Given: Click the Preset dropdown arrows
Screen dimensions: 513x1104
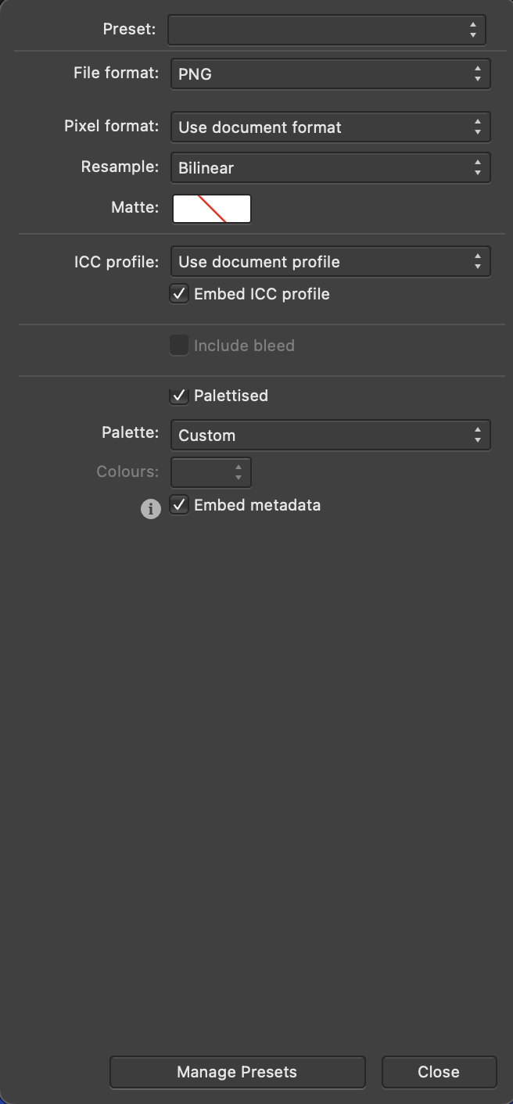Looking at the screenshot, I should (x=472, y=30).
